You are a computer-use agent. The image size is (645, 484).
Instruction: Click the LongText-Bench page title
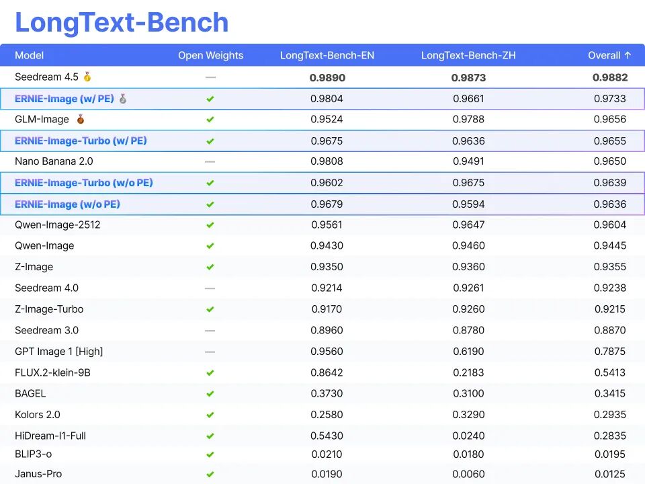(122, 23)
